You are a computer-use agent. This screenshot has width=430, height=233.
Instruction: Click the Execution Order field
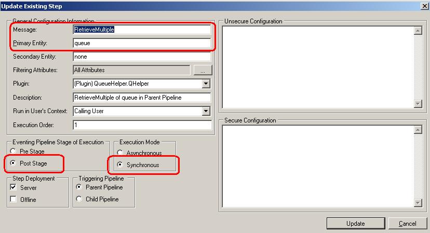coord(142,125)
